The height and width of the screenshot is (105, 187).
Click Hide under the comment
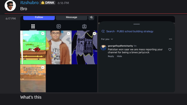click(x=119, y=56)
